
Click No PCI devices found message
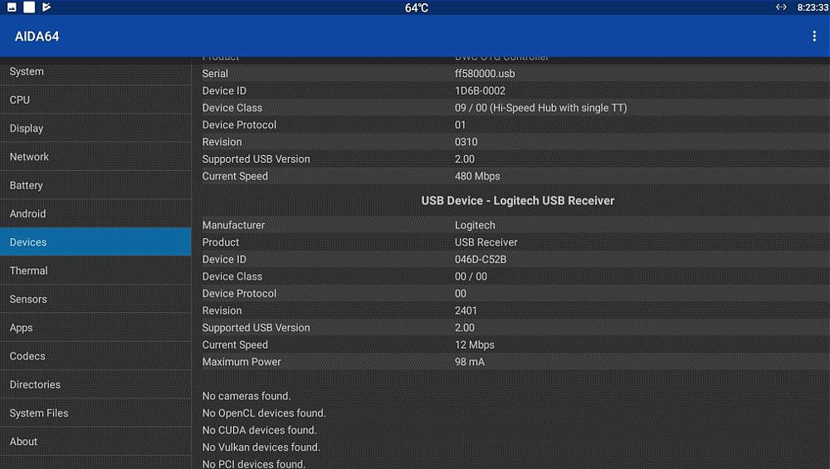tap(254, 464)
